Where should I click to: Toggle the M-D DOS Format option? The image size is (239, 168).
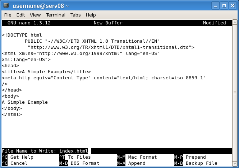[79, 163]
